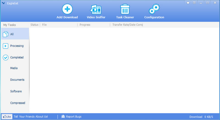Viewport: 220px width, 120px height.
Task: Close the EagleGet window
Action: pyautogui.click(x=215, y=3)
